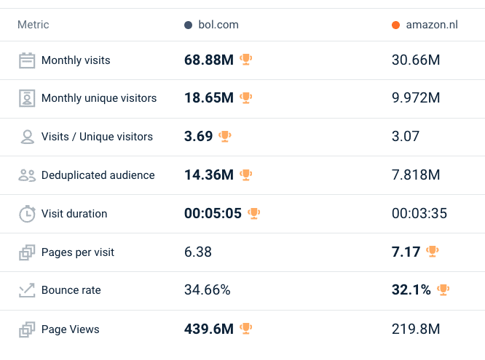Click the trophy next to 32.1% bounce rate
This screenshot has width=485, height=360.
coord(443,289)
